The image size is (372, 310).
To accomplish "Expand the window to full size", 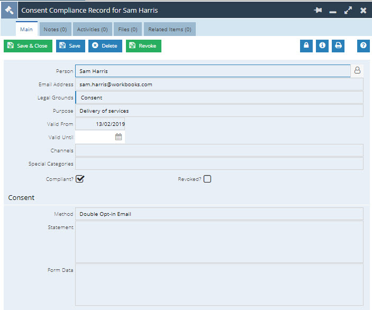I will click(348, 10).
